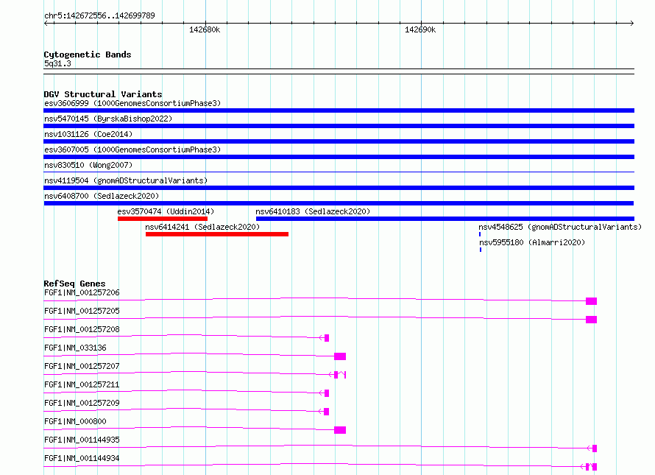Click the exon arrow of NM_001144935
The image size is (655, 475).
point(592,448)
